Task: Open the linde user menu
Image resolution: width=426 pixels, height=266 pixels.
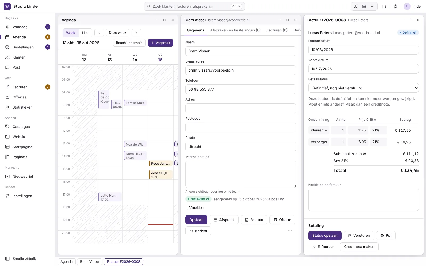Action: tap(412, 6)
